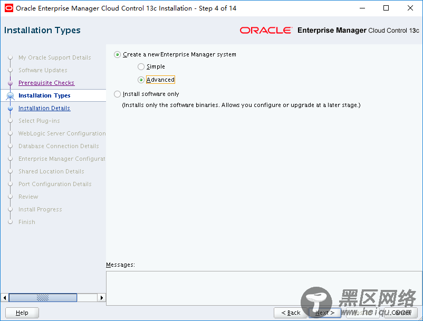Close the installer window

pos(410,8)
